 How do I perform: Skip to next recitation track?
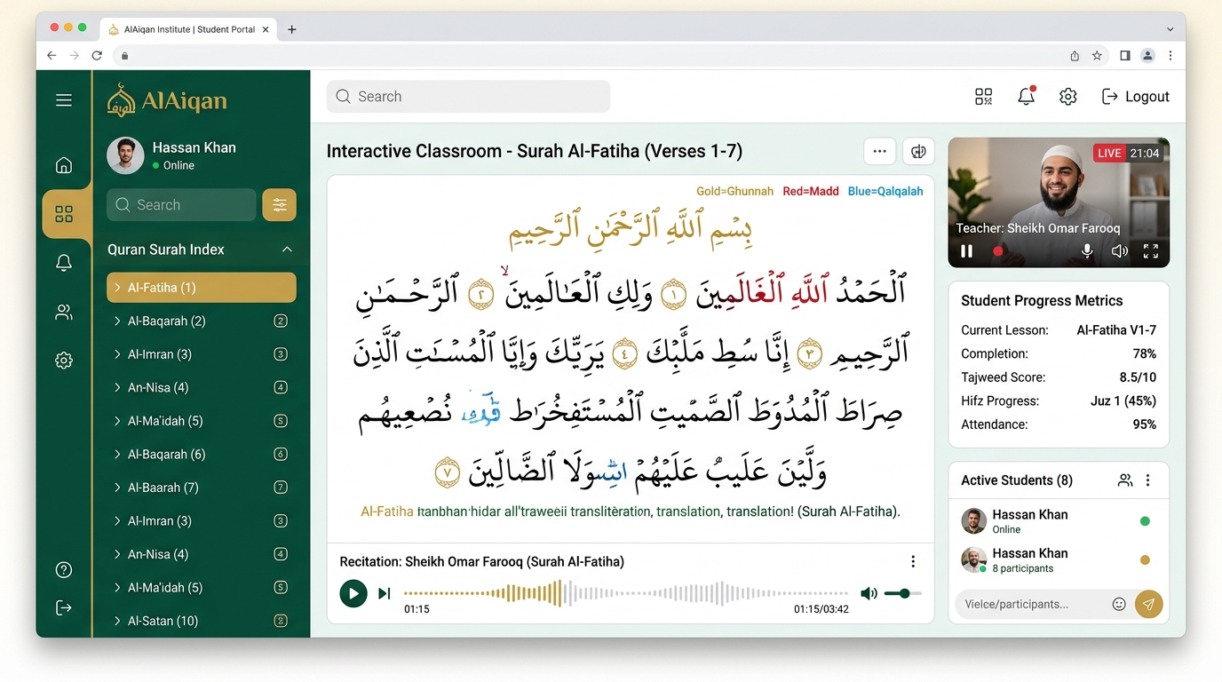pos(385,593)
